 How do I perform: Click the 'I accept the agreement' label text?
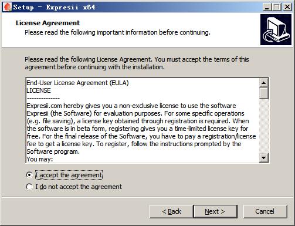pos(69,175)
